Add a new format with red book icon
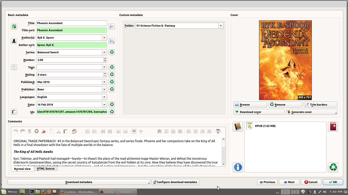 click(333, 126)
